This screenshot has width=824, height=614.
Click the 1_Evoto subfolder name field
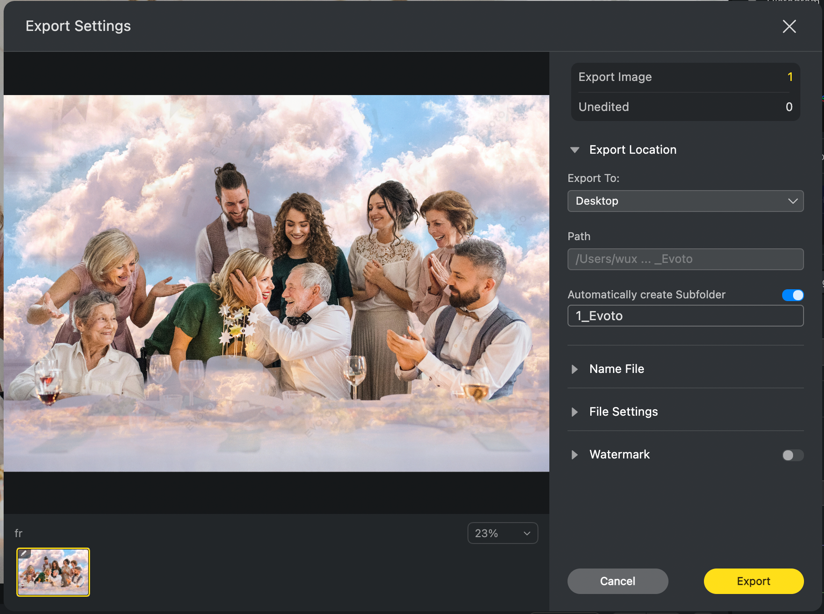(685, 316)
